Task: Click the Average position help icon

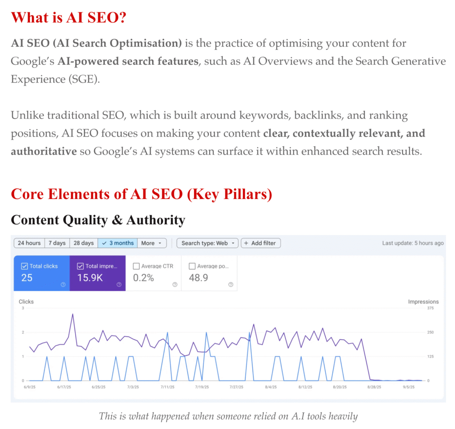Action: point(231,285)
